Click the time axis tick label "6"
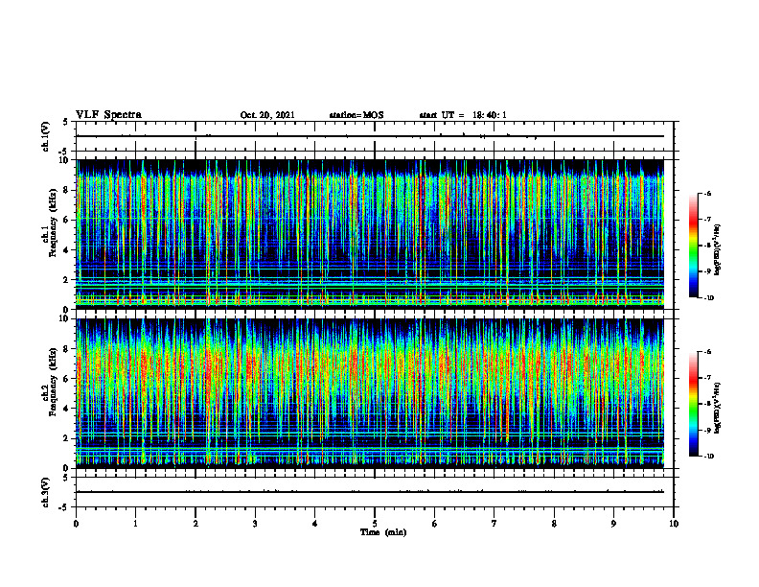The image size is (759, 587). [435, 524]
